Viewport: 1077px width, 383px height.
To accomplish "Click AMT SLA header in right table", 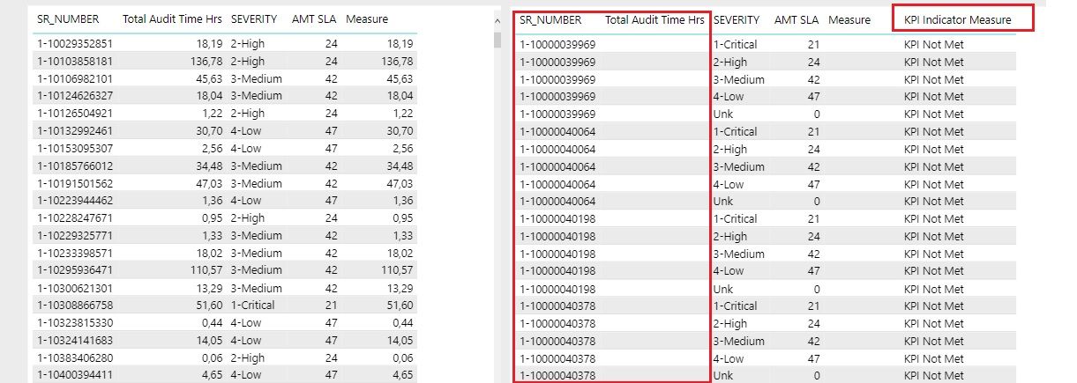I will [797, 19].
